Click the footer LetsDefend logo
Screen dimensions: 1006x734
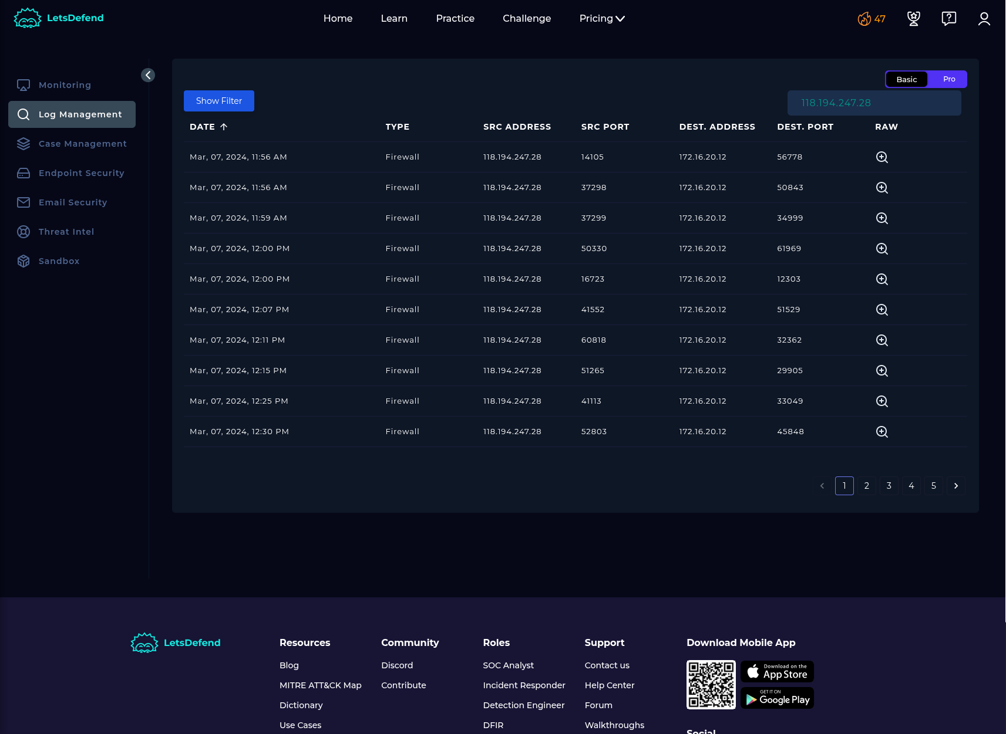176,642
